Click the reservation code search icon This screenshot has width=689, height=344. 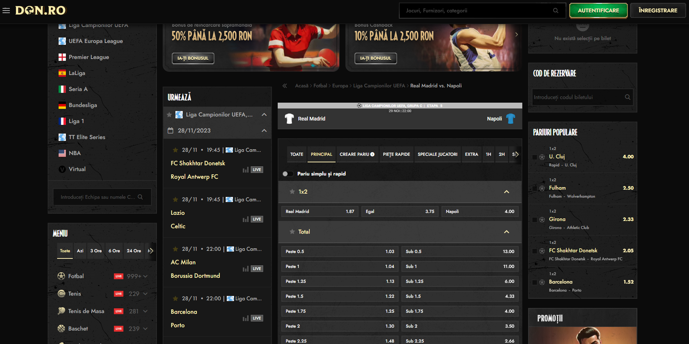point(627,97)
